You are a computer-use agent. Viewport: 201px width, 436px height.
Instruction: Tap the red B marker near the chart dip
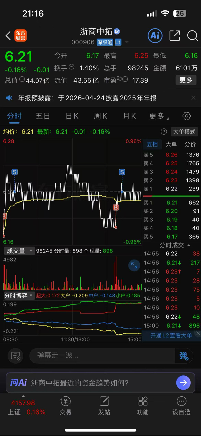(116, 208)
